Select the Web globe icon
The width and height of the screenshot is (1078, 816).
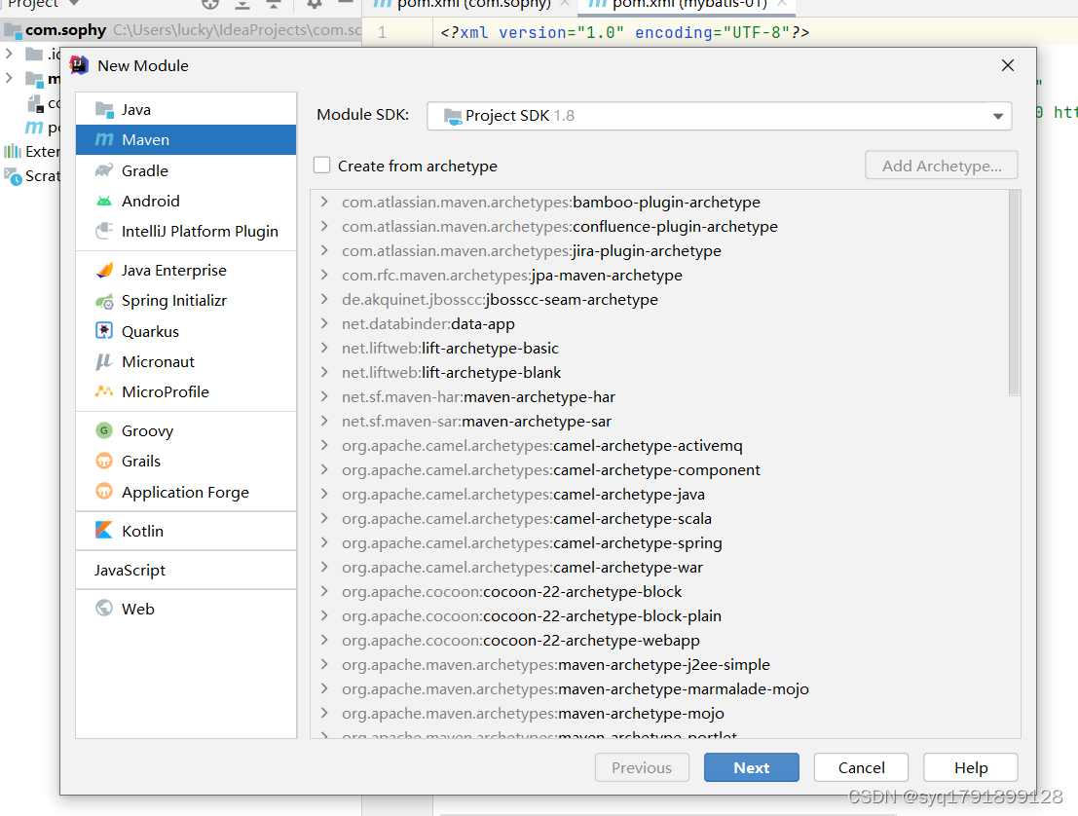coord(104,609)
